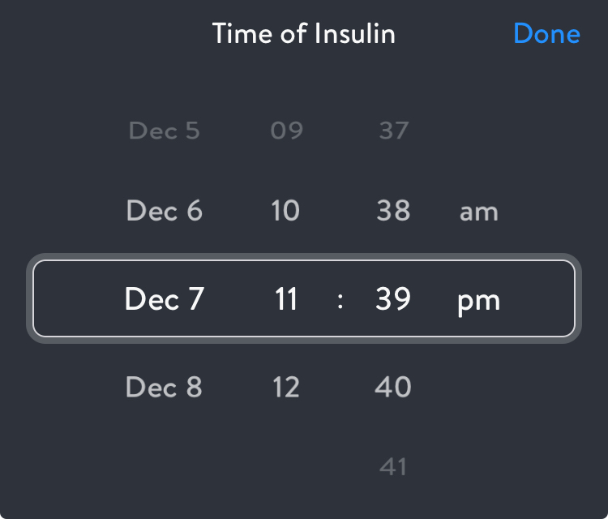Viewport: 608px width, 519px height.
Task: Select Dec 6 in the date wheel
Action: (165, 212)
